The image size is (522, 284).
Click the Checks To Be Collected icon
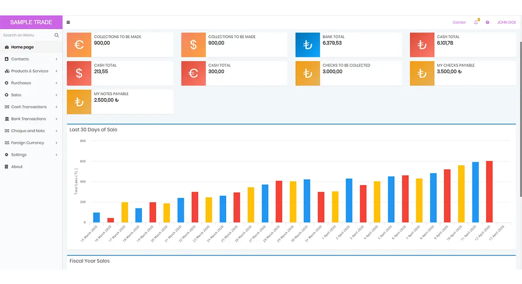(308, 73)
